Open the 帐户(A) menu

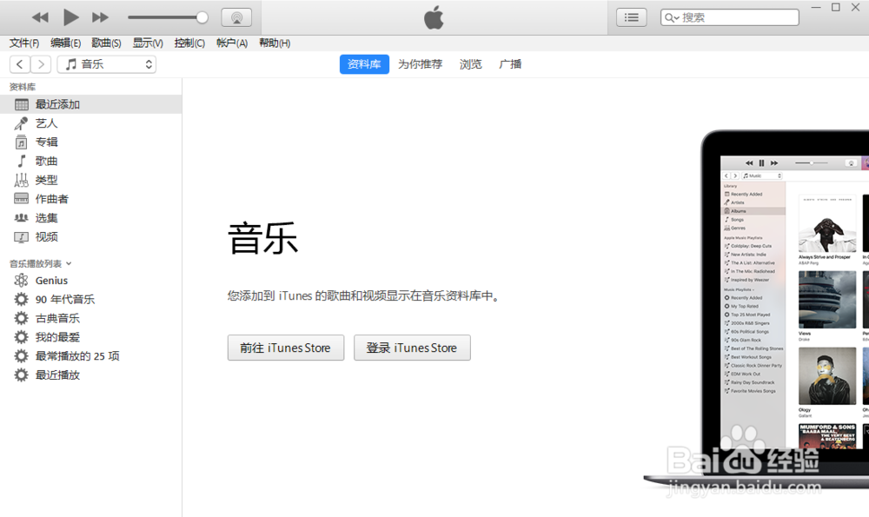[x=232, y=43]
